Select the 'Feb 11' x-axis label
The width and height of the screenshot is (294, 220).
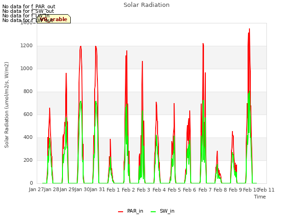pyautogui.click(x=266, y=190)
